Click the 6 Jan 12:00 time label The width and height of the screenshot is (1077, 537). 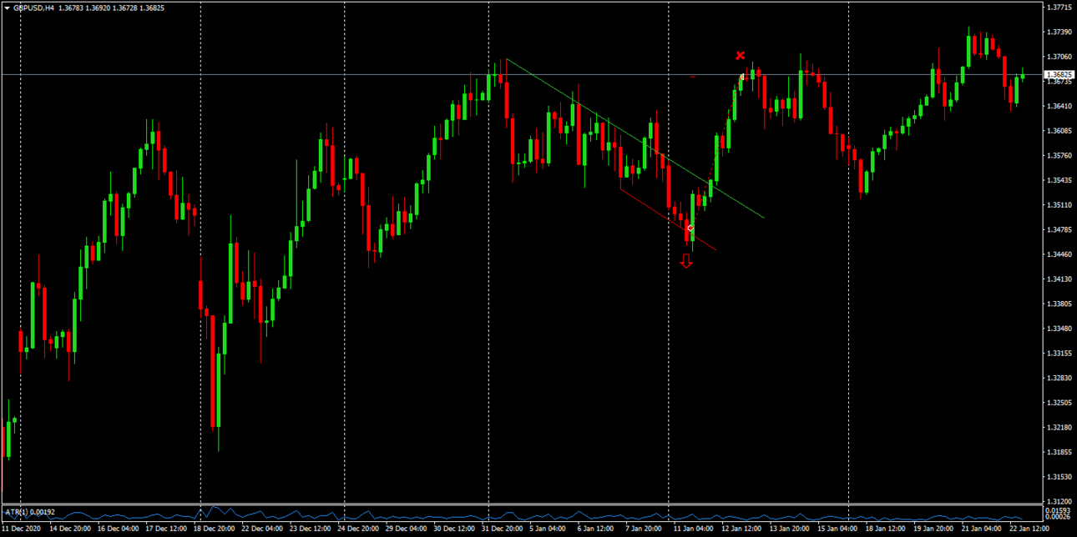tap(596, 529)
